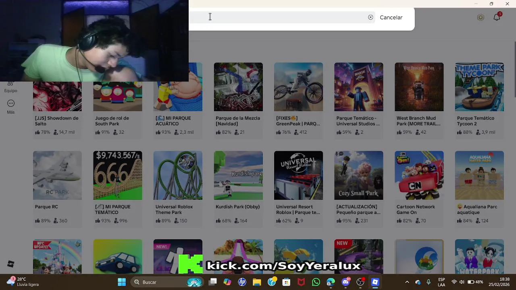Click the Cartoon Network Game On title
This screenshot has height=290, width=516.
point(416,209)
